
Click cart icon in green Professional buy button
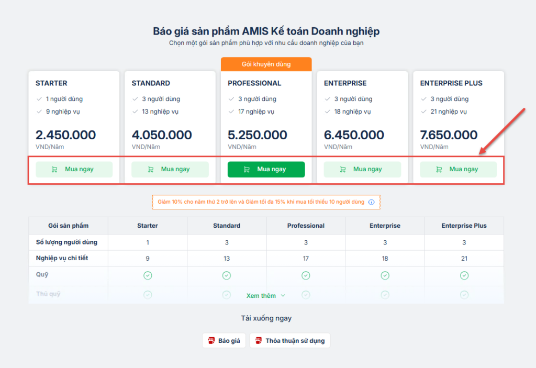pos(247,170)
